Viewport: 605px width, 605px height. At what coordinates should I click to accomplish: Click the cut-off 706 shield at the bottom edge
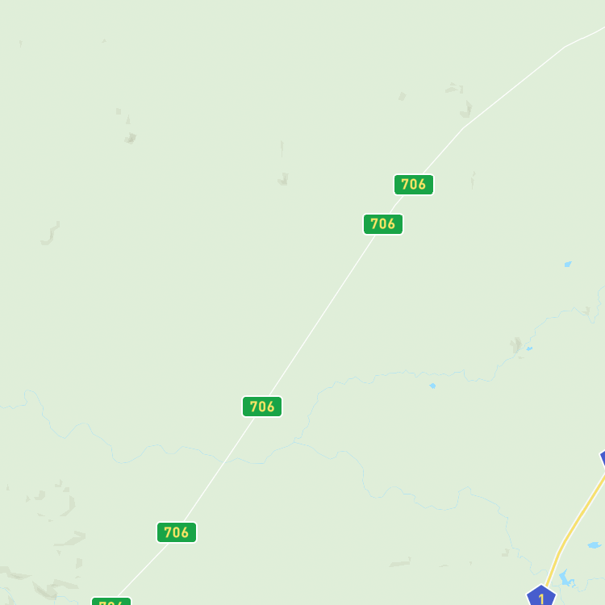point(111,601)
